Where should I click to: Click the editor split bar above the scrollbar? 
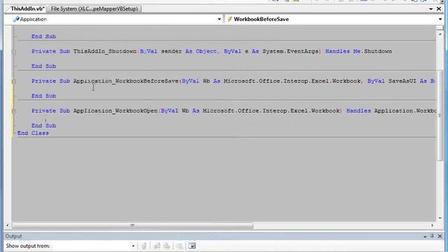pos(440,28)
